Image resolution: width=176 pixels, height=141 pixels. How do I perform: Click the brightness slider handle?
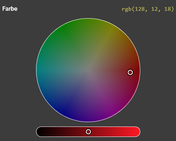click(x=88, y=132)
